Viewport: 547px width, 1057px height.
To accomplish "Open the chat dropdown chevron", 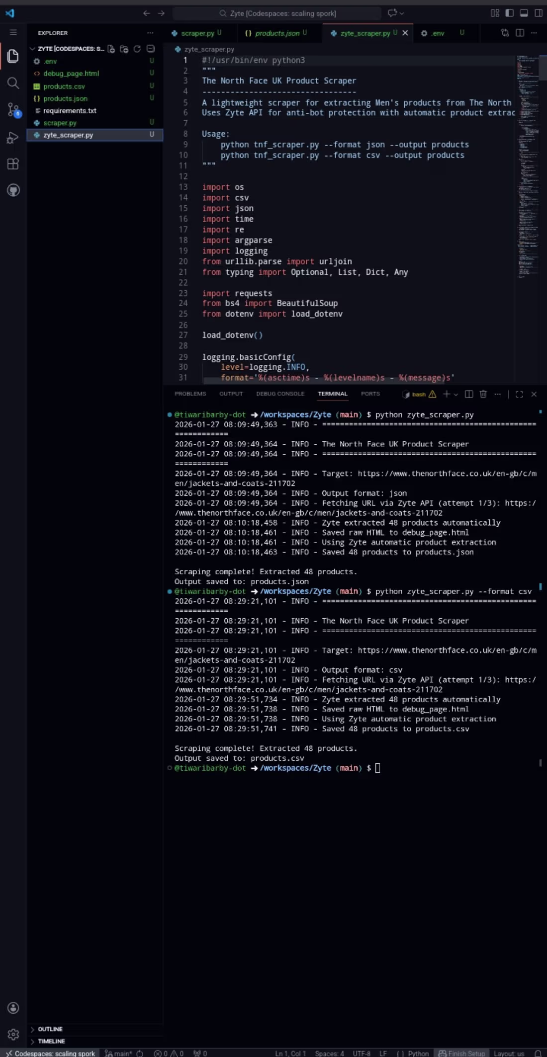I will tap(402, 13).
